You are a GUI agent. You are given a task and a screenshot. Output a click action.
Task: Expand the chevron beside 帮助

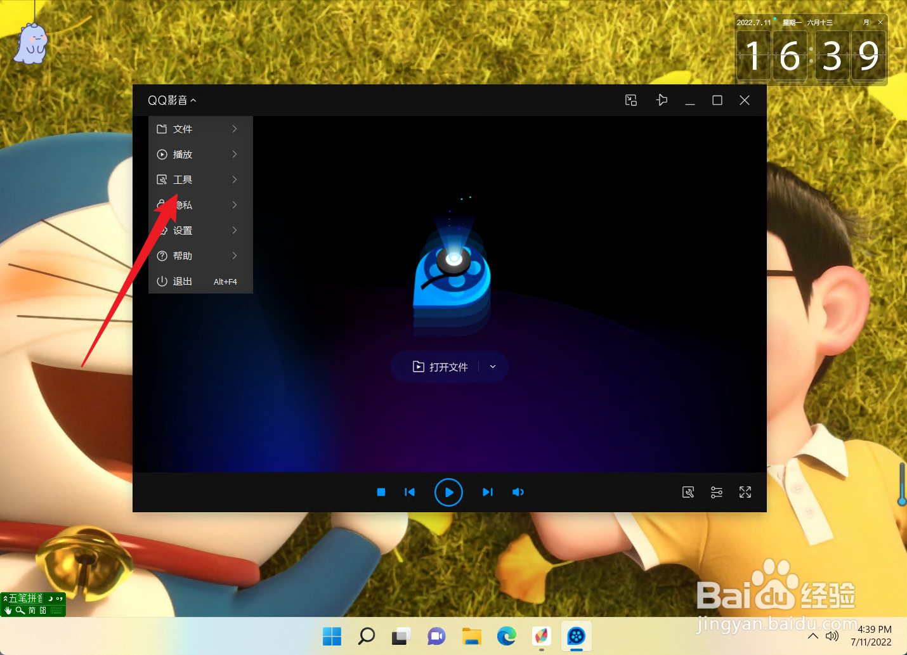(235, 256)
